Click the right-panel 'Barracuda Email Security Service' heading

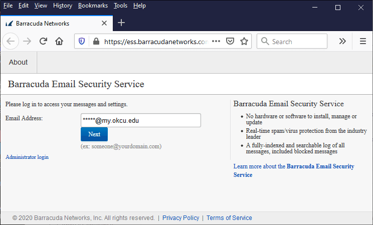point(289,104)
